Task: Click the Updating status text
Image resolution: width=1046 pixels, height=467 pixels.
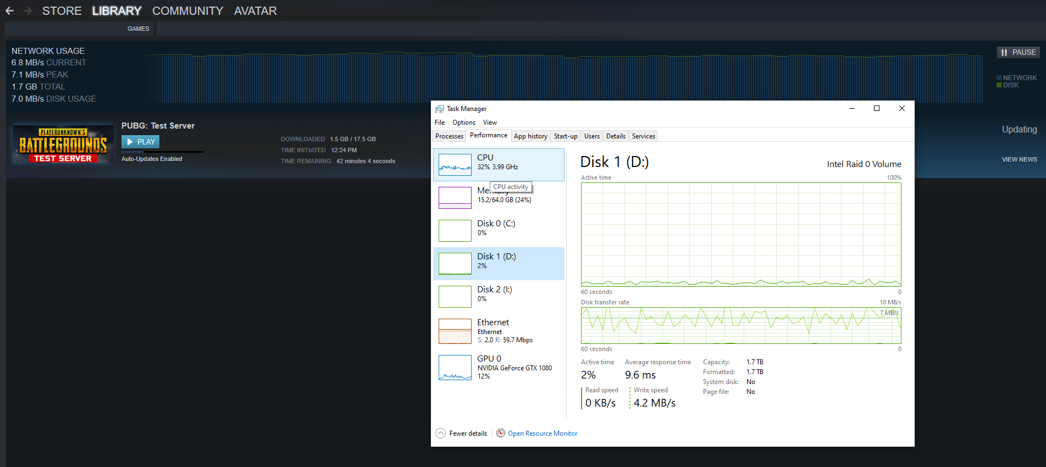Action: coord(1019,129)
